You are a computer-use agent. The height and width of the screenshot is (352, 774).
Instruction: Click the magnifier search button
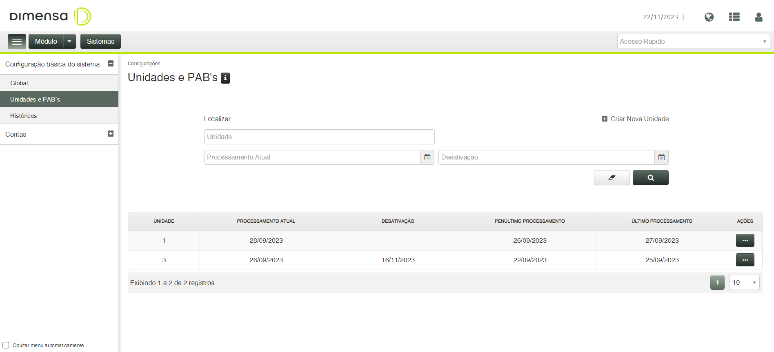[x=650, y=178]
